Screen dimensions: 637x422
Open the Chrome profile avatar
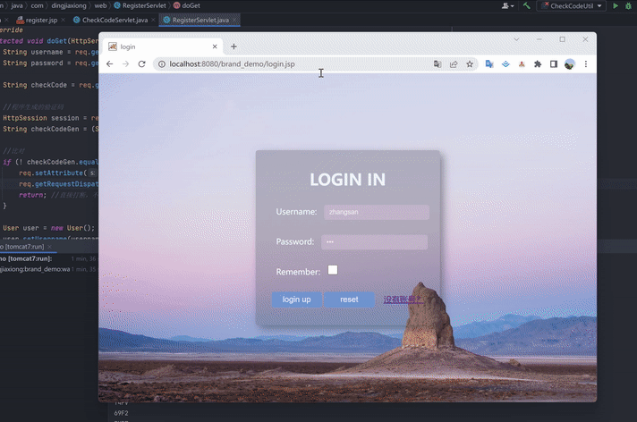click(x=570, y=64)
